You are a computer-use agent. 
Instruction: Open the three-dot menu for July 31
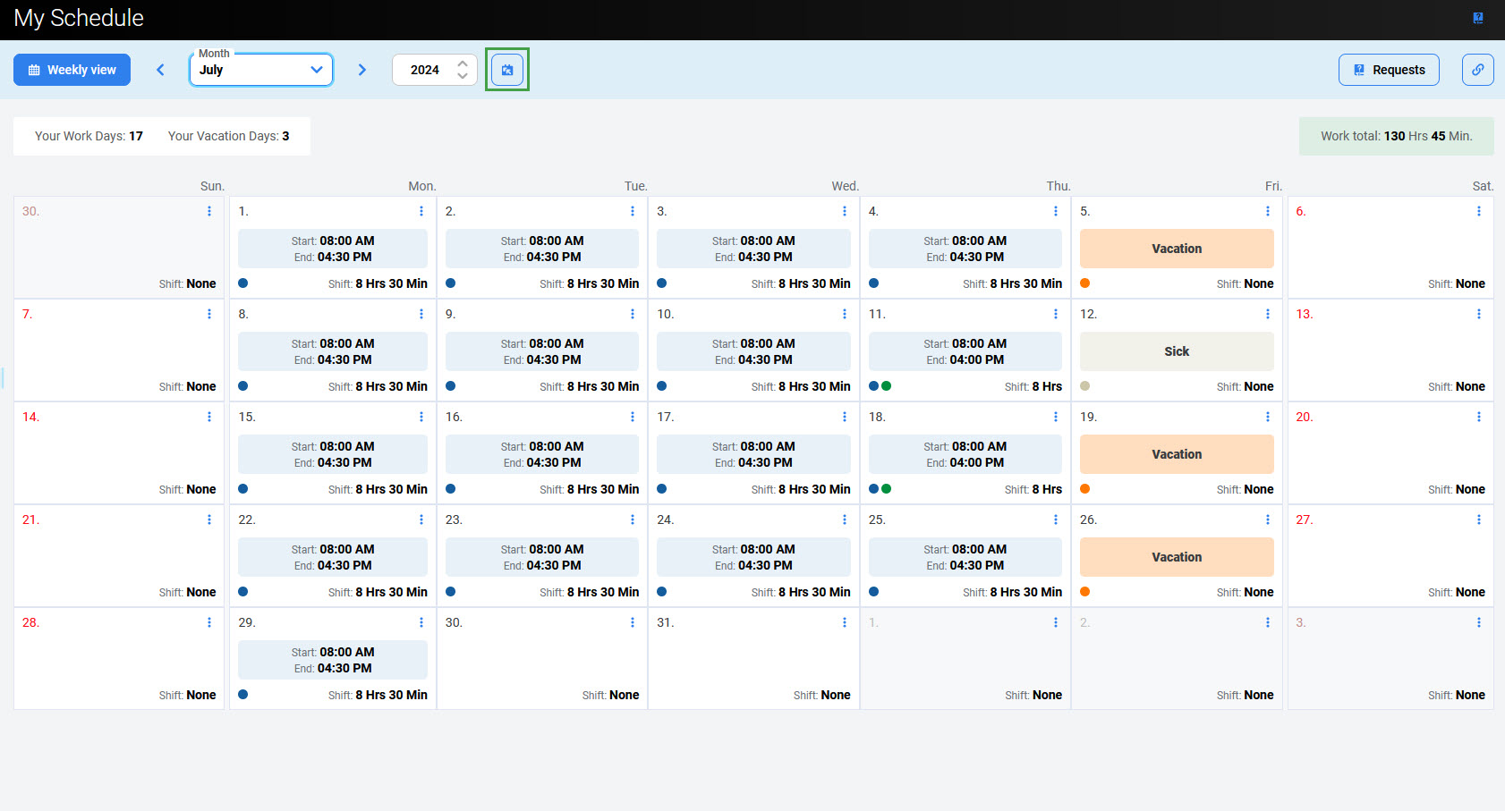coord(844,622)
